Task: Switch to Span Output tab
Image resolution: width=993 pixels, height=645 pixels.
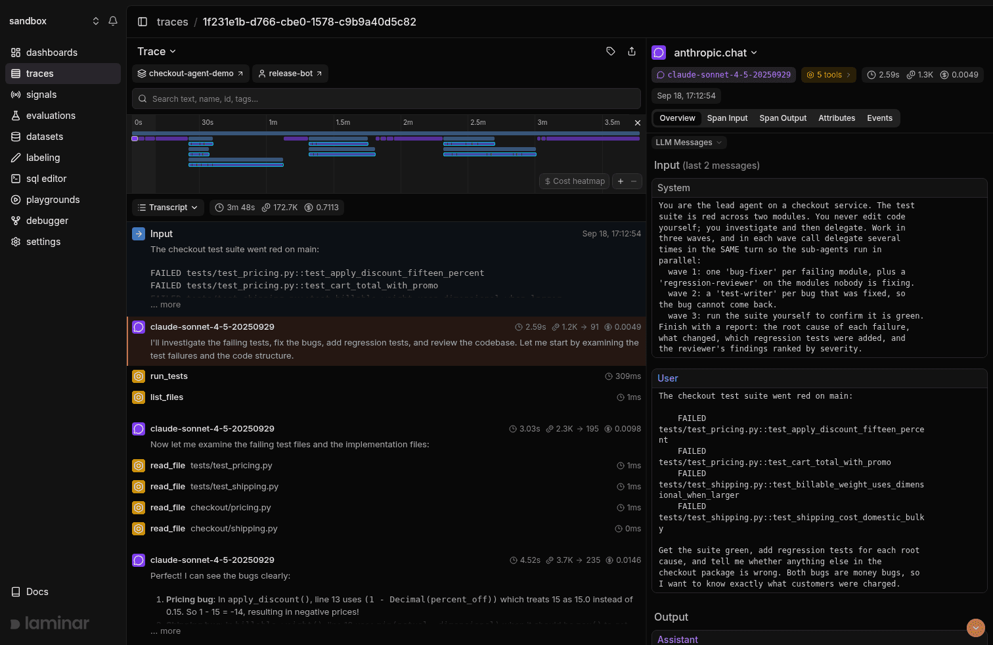Action: point(783,118)
